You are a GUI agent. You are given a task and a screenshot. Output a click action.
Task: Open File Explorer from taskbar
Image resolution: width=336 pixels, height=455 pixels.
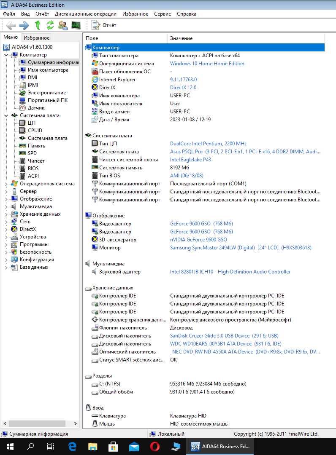[93, 447]
